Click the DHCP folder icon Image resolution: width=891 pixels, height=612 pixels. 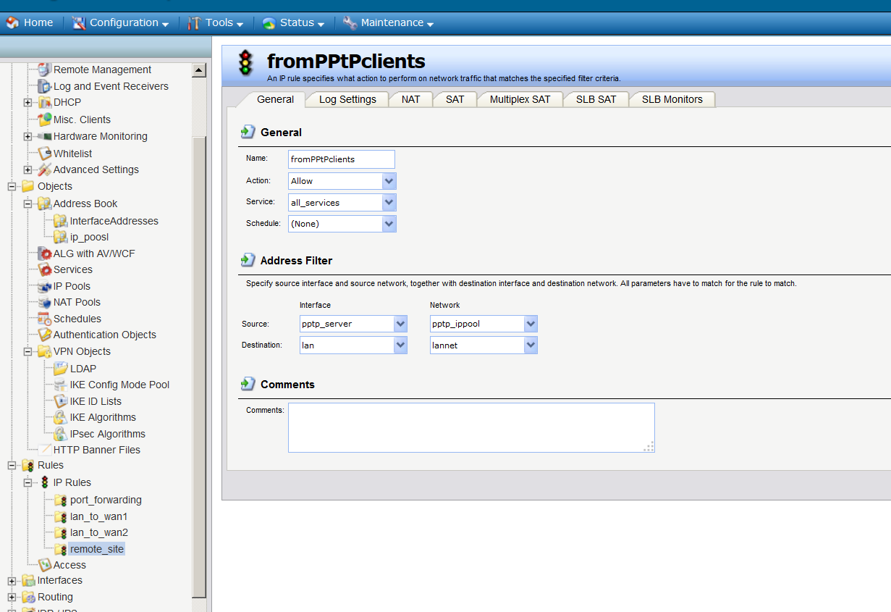tap(44, 102)
